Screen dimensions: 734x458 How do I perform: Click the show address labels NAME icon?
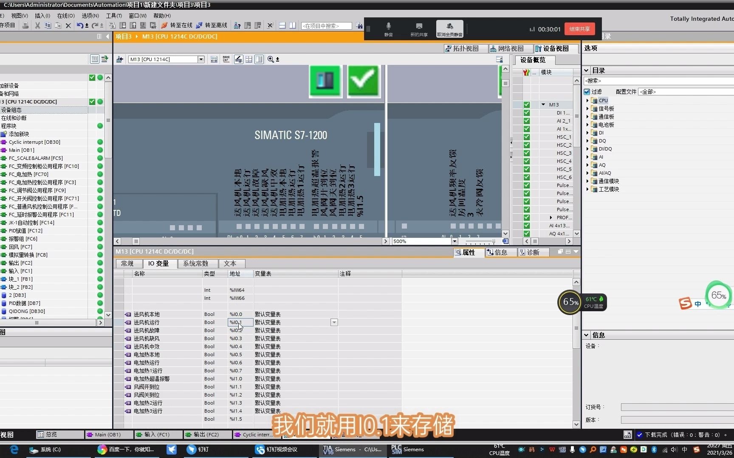(x=226, y=59)
